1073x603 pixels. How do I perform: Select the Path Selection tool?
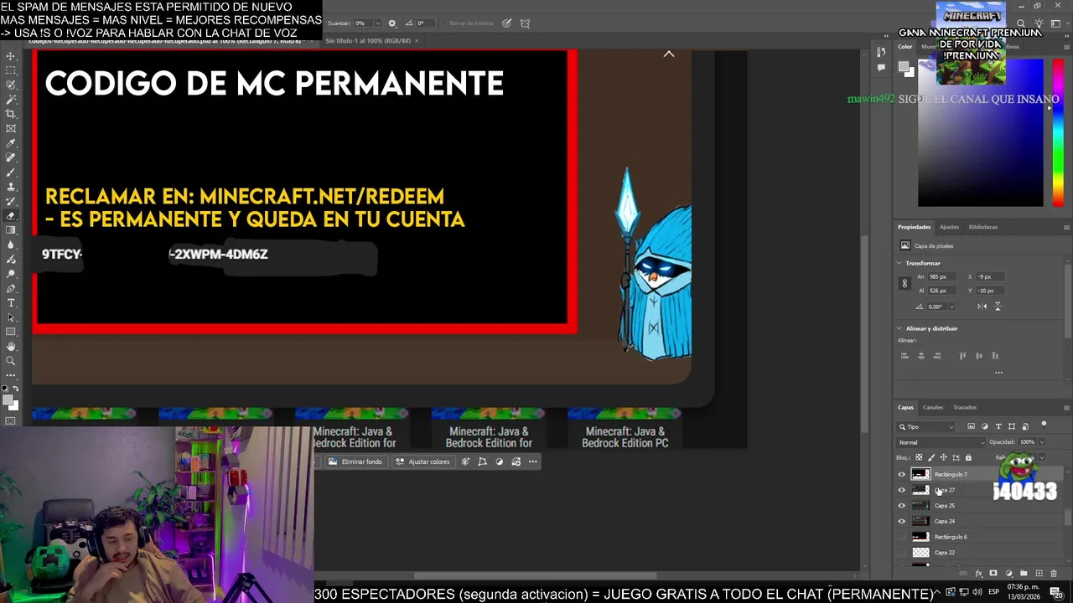pos(11,317)
